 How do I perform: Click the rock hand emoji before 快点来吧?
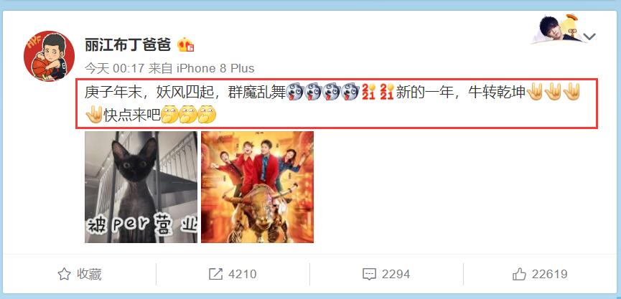pyautogui.click(x=94, y=115)
